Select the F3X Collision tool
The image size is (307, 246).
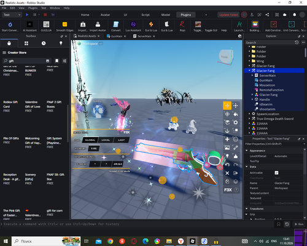click(236, 131)
